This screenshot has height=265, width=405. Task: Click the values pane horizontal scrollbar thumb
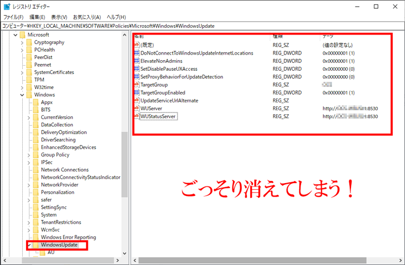253,260
